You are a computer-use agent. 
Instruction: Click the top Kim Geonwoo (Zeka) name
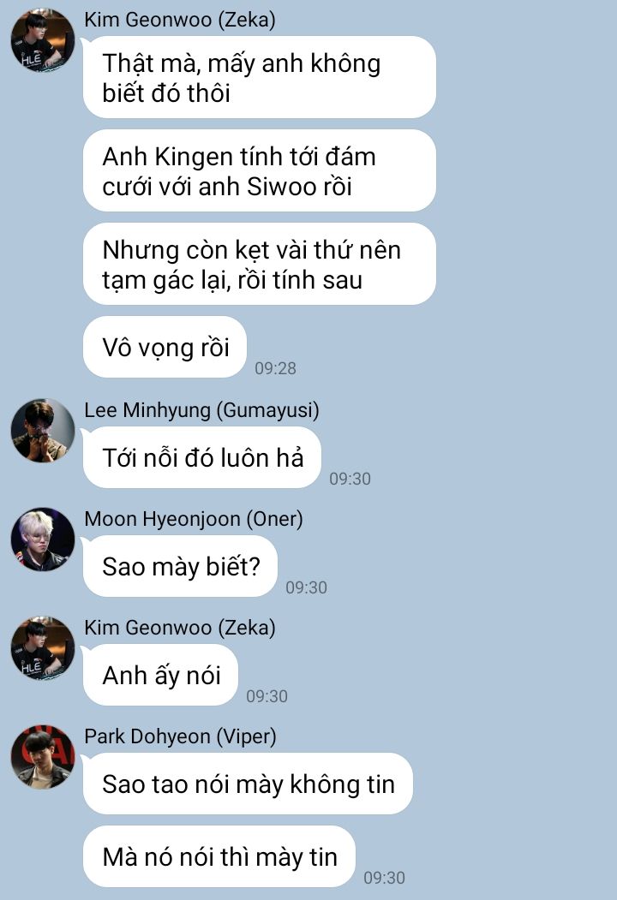point(180,20)
